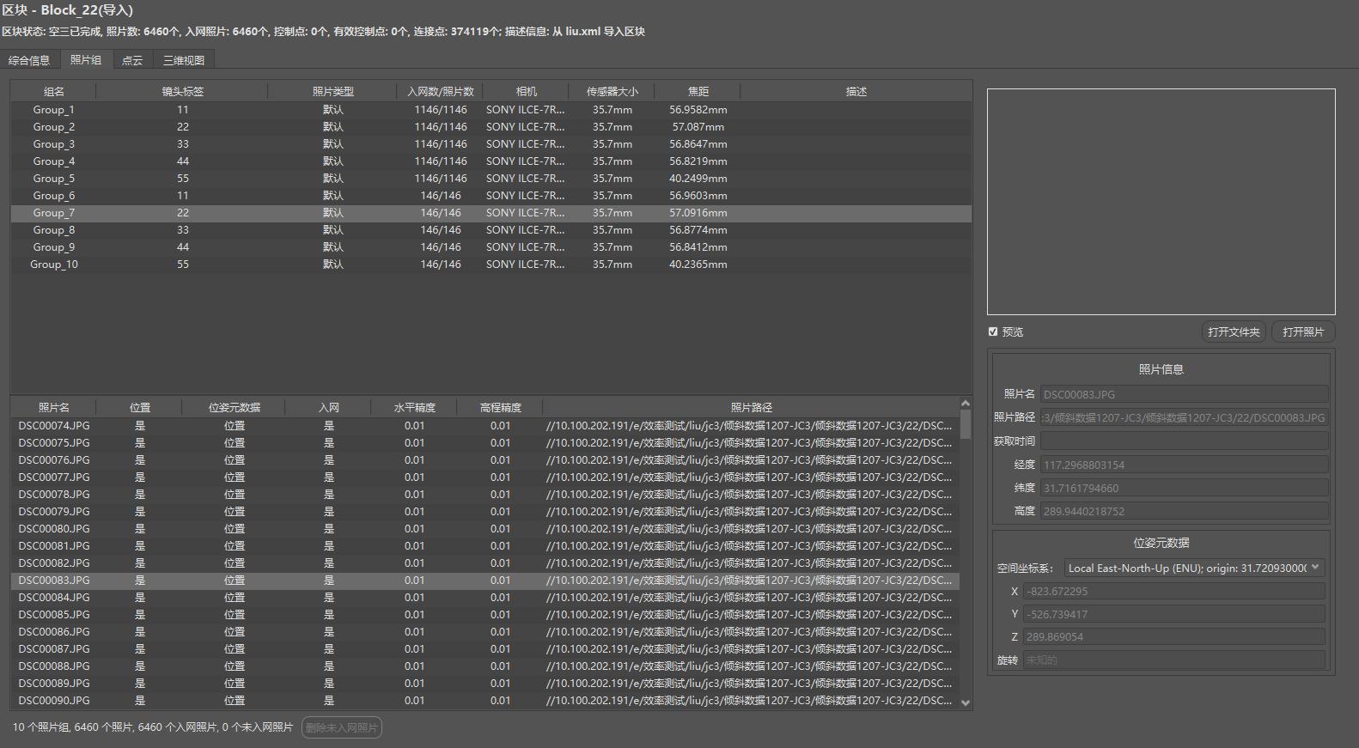Screen dimensions: 1359x748
Task: Select photo DSC00090.JPG in the list
Action: [x=484, y=701]
